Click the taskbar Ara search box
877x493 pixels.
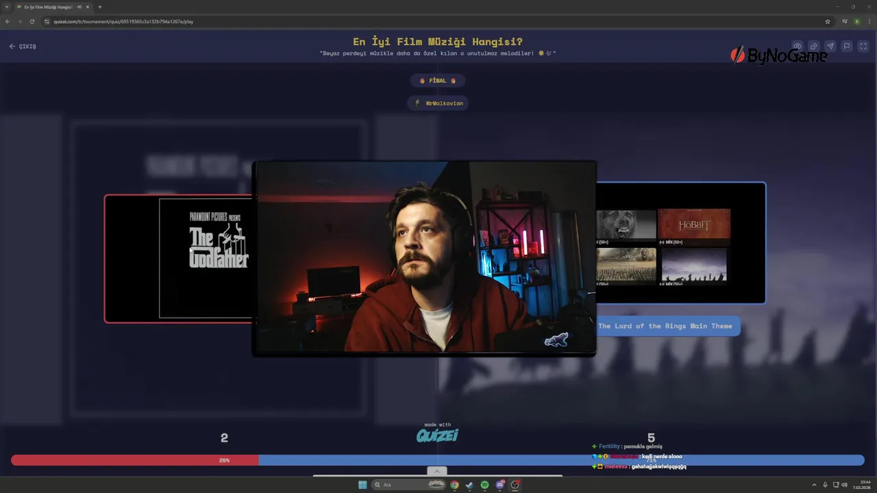(x=409, y=485)
